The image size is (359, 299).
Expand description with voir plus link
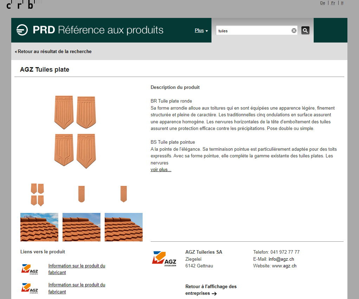click(161, 170)
